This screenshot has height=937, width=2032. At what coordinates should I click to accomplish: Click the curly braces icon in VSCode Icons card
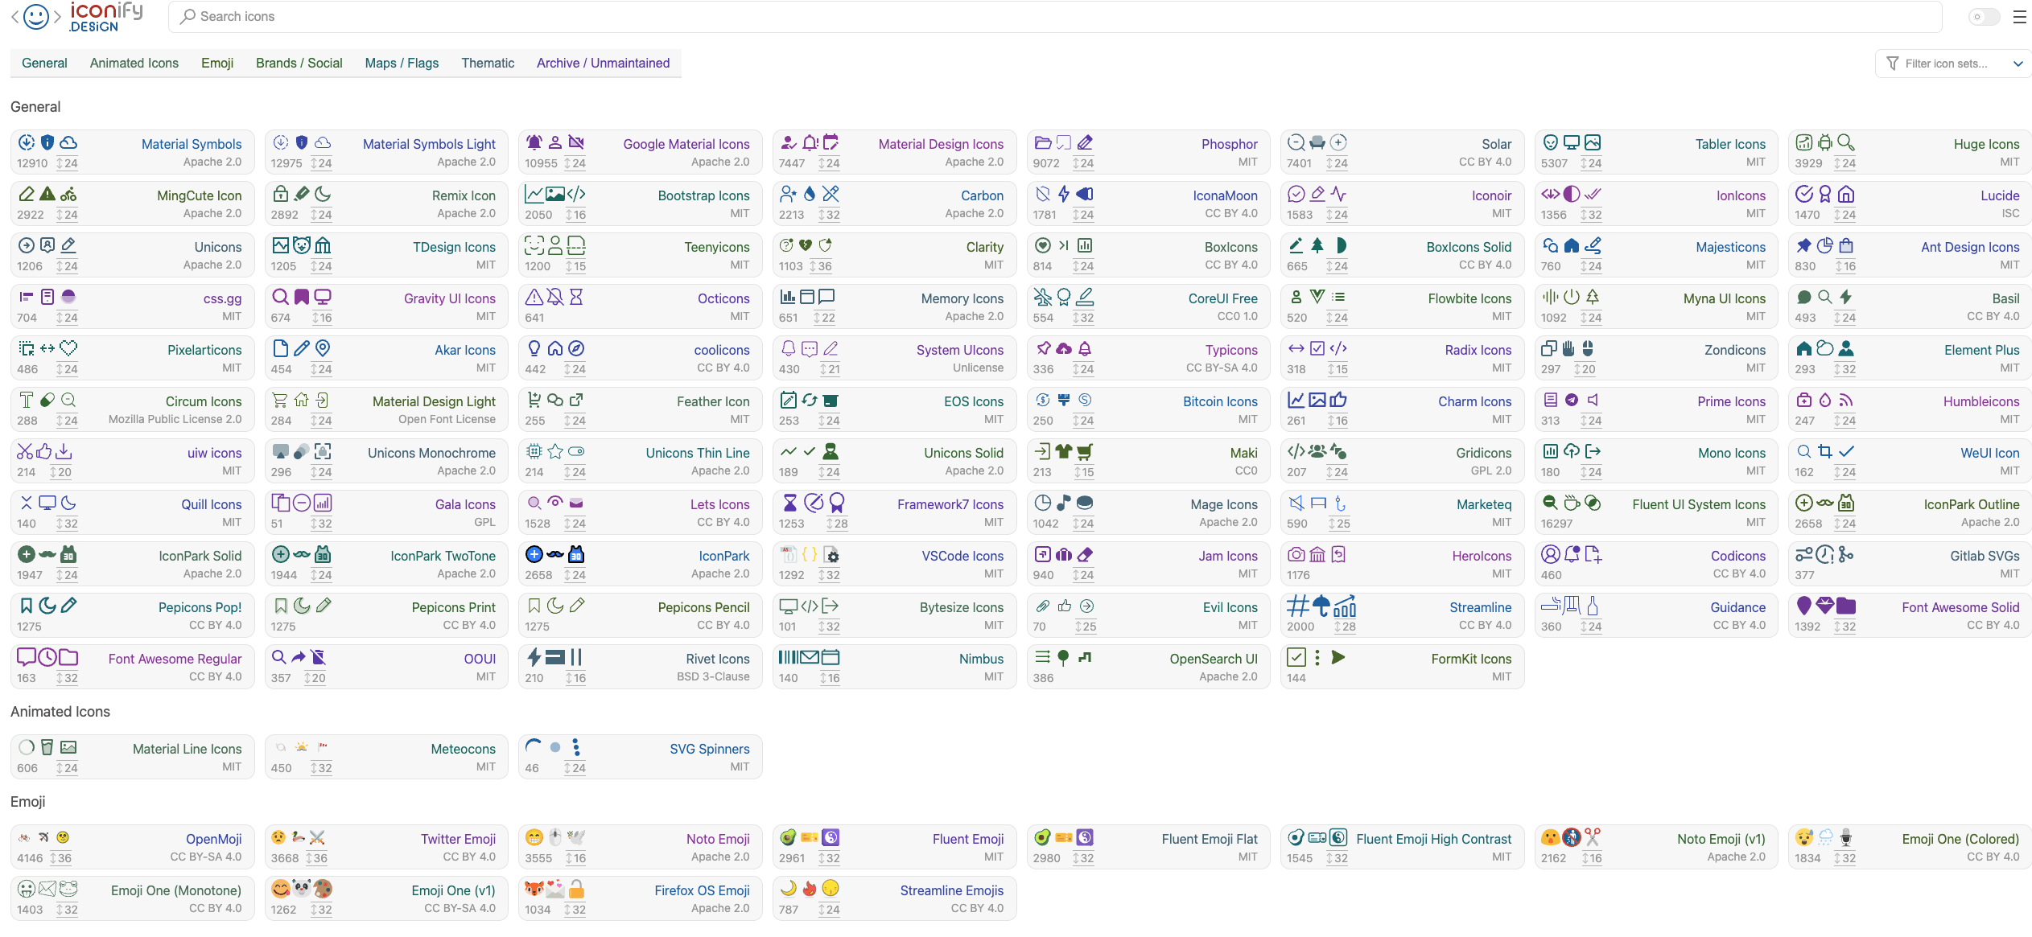[x=810, y=554]
